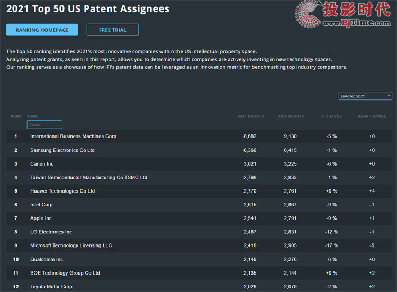The height and width of the screenshot is (292, 397).
Task: Click the Ranking Homepage button
Action: pos(42,30)
